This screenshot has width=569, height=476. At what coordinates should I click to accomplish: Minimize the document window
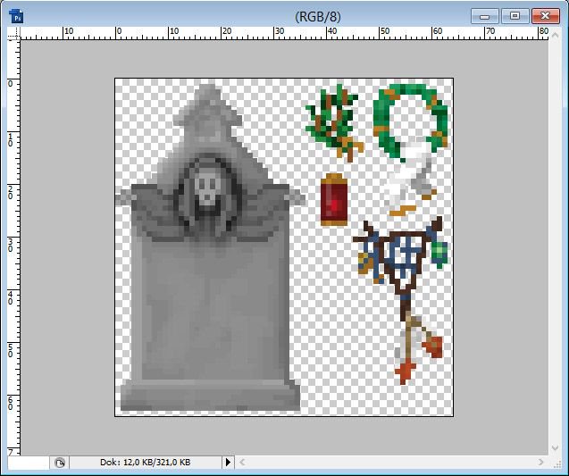(485, 16)
